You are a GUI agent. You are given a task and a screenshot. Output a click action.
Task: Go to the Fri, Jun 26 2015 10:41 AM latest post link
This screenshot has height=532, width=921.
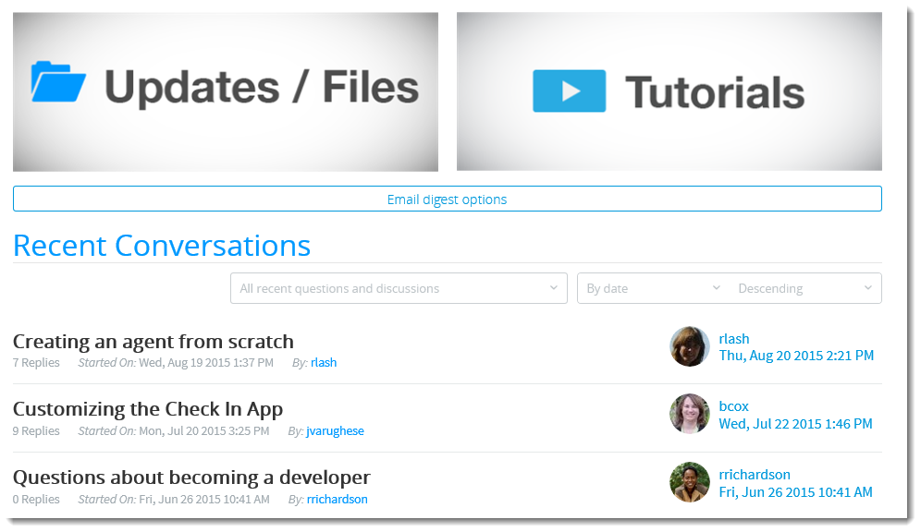(x=796, y=492)
